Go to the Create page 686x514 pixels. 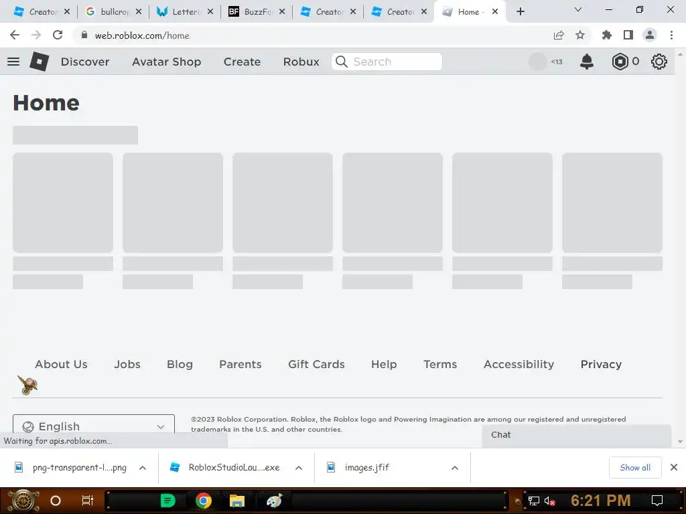(x=242, y=62)
